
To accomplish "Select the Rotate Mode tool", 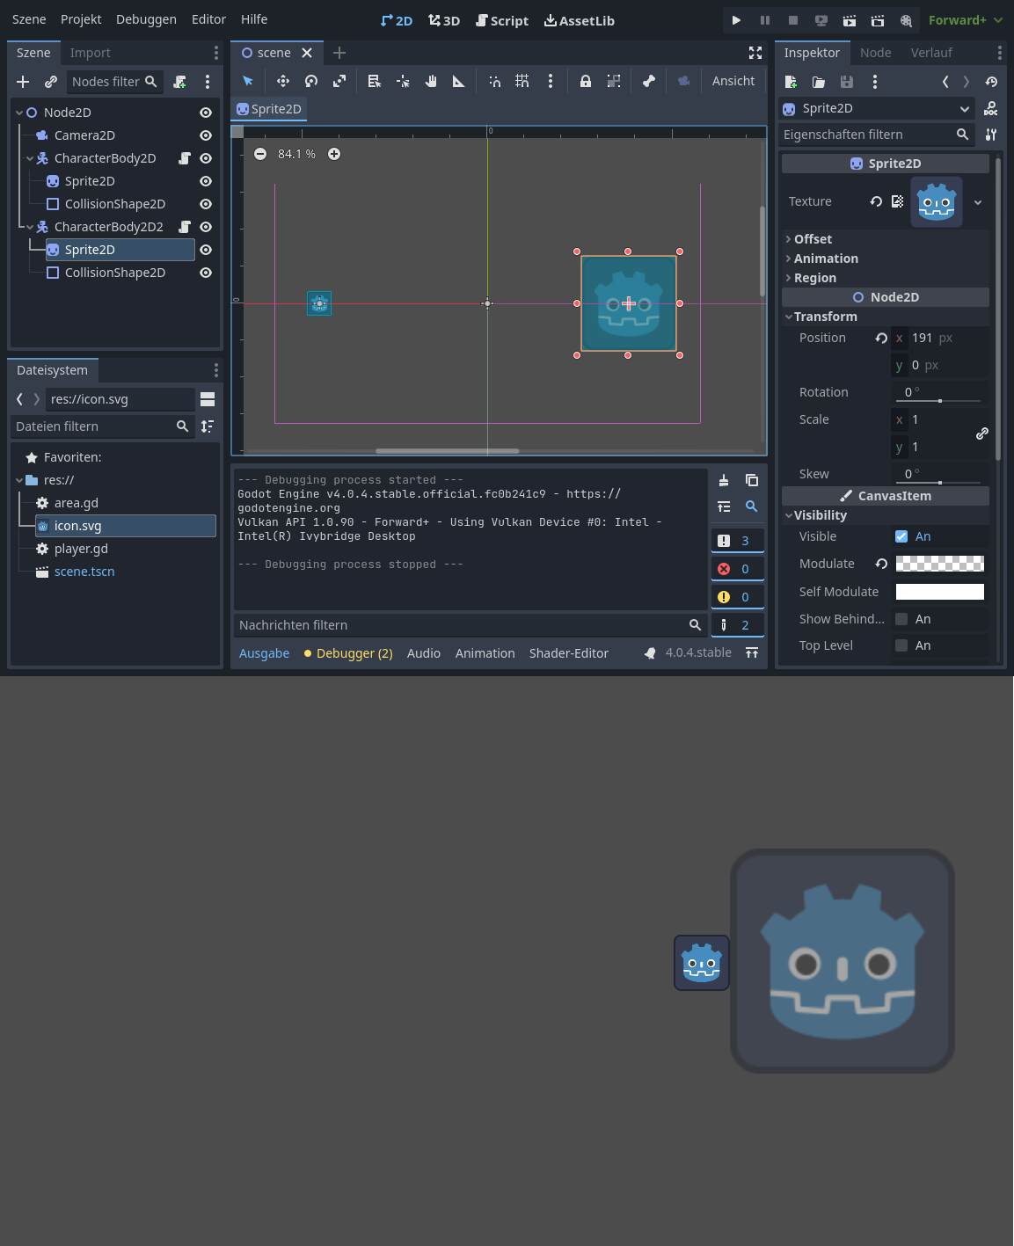I will pos(311,81).
